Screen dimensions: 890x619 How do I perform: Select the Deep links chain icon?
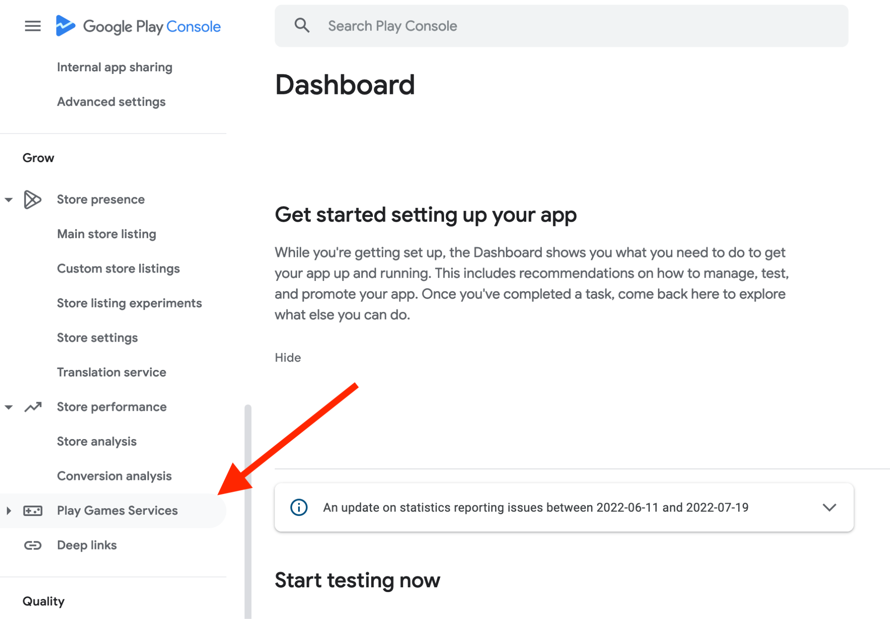coord(32,545)
